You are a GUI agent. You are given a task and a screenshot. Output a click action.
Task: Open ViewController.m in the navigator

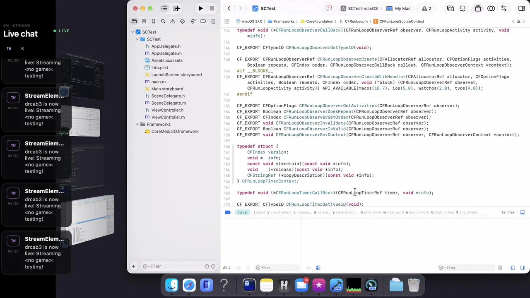point(168,117)
